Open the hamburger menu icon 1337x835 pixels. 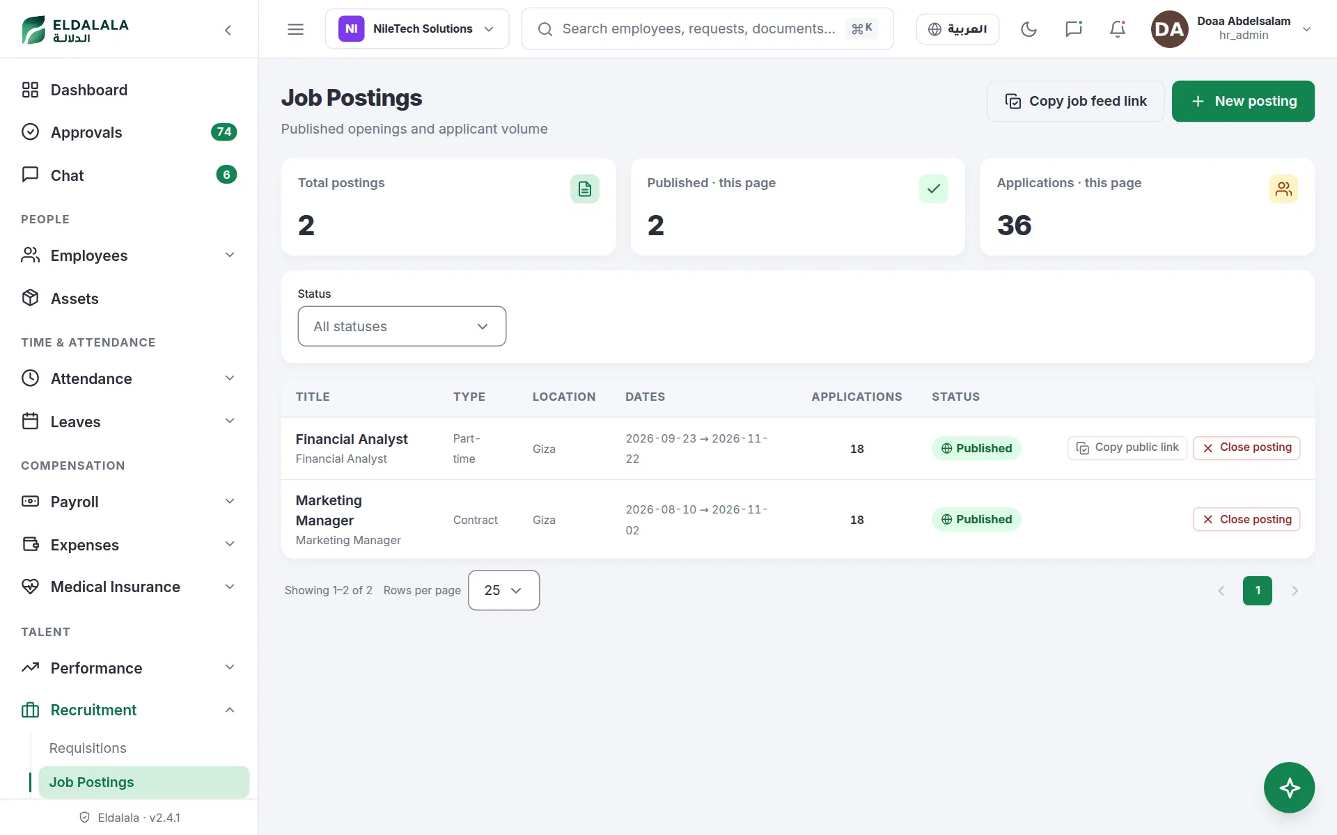295,29
